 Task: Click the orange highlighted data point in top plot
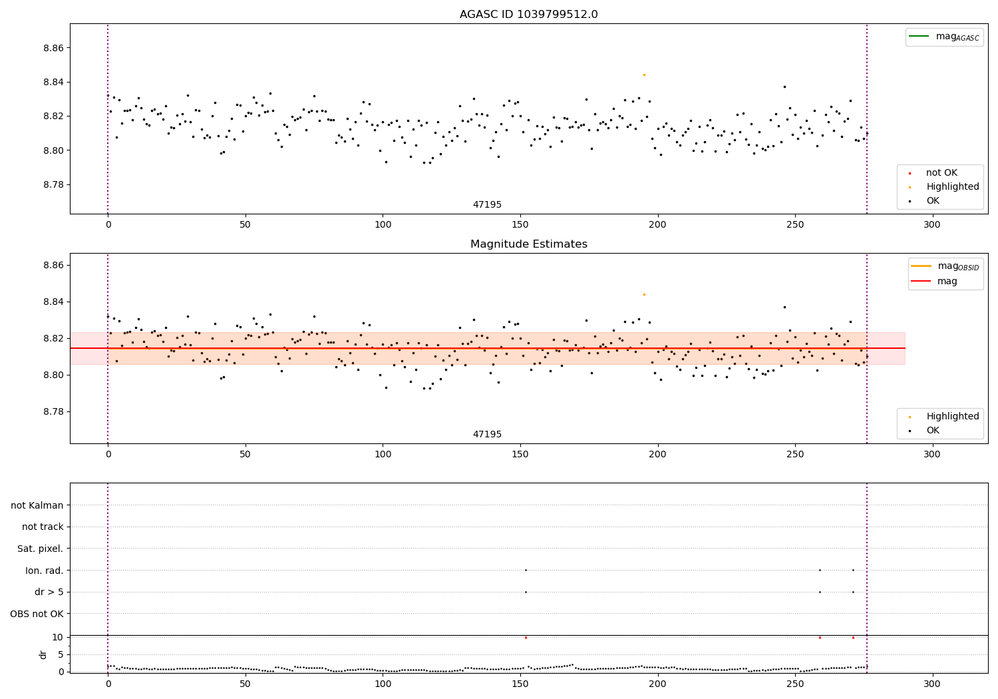pyautogui.click(x=644, y=75)
